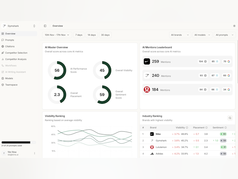Viewport: 238px width, 179px height.
Task: Click the AI Performance Score 56 gauge
Action: 57,70
